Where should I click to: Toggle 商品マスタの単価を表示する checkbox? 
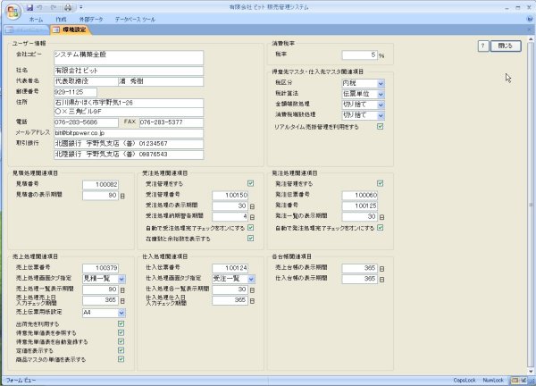pos(121,359)
